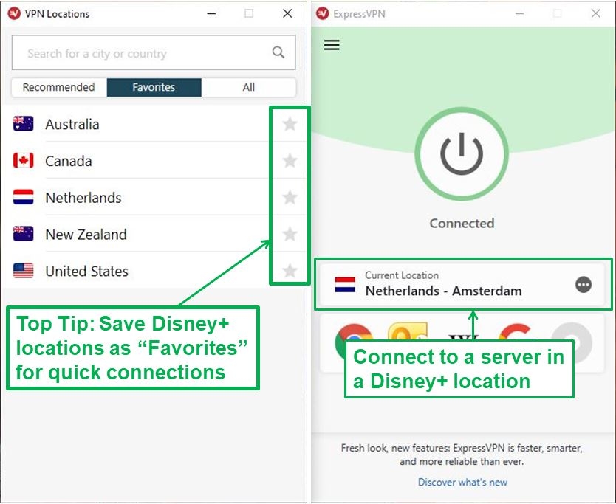This screenshot has height=504, width=616.
Task: Click the United States flag icon
Action: [23, 270]
